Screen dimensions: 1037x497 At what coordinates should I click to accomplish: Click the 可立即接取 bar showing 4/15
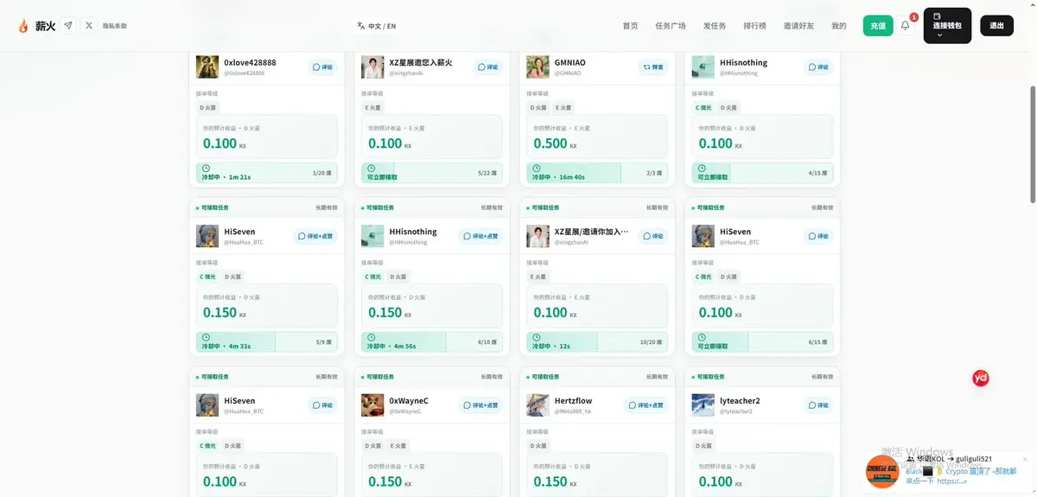tap(762, 173)
